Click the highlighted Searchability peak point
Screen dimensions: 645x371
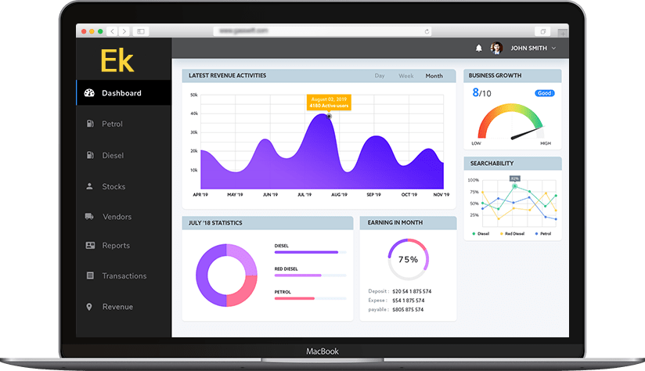click(514, 186)
